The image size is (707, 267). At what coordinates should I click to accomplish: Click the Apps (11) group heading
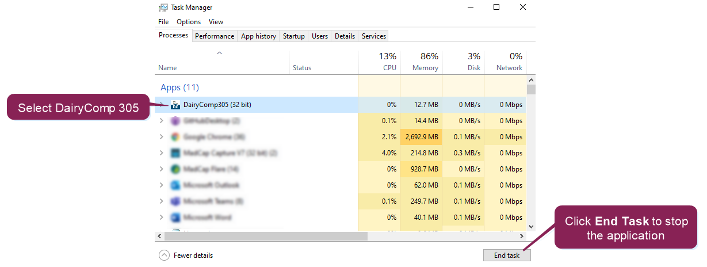point(179,87)
